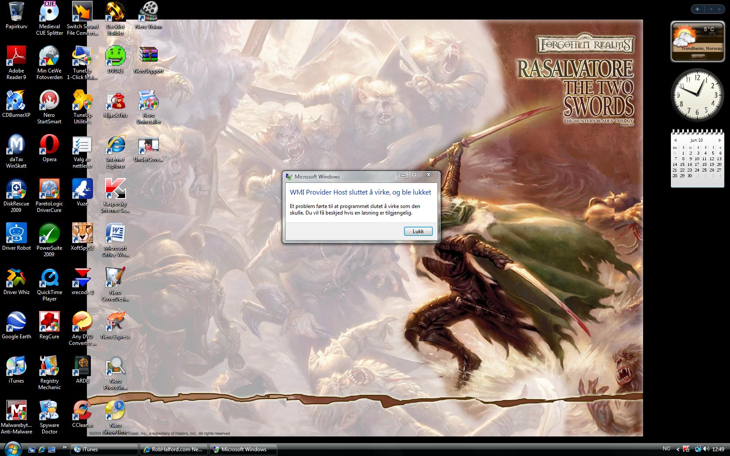Select Driver Whiz desktop icon
This screenshot has height=456, width=730.
[17, 281]
